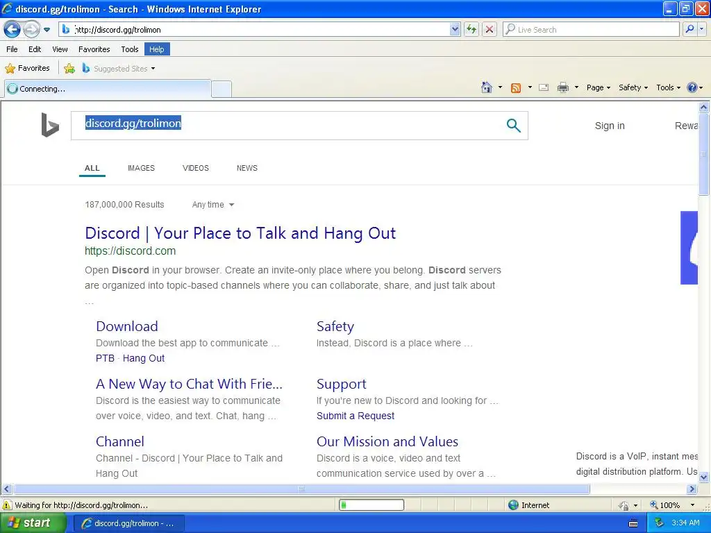Click the horizontal scrollbar right arrow

692,489
